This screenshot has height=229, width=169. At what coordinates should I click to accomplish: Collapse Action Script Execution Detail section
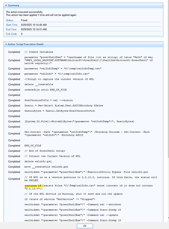[6, 44]
